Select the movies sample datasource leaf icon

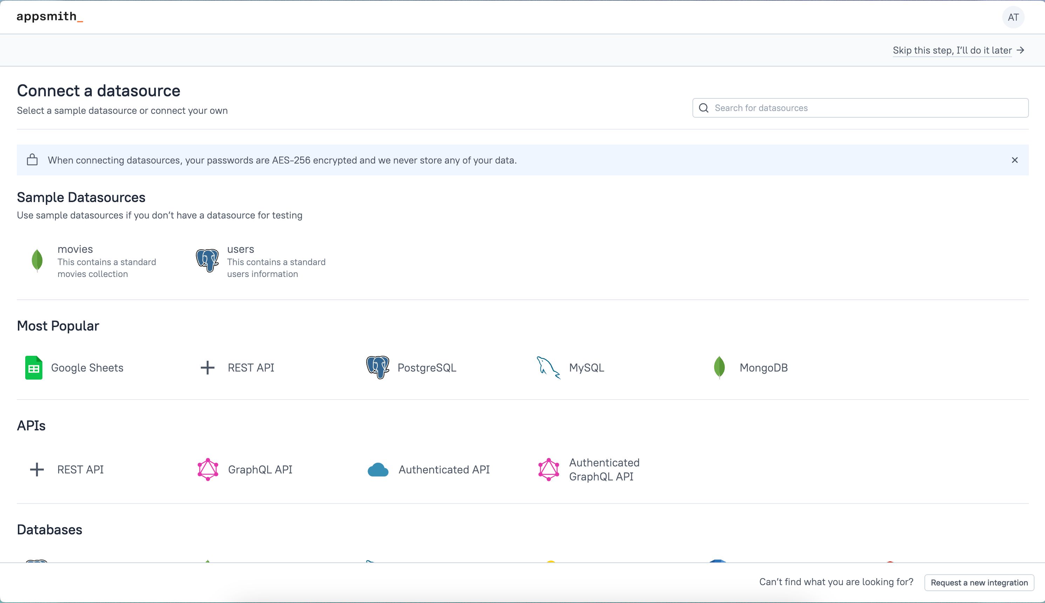(37, 261)
